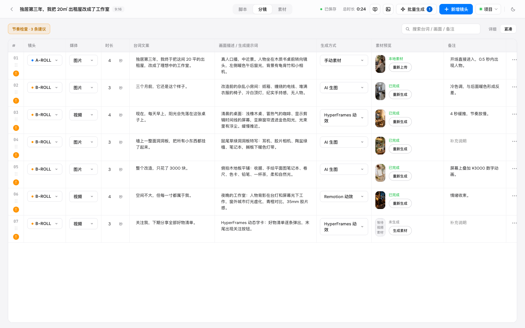The image size is (525, 328).
Task: Click the warning icon on shot 03
Action: (x=16, y=128)
